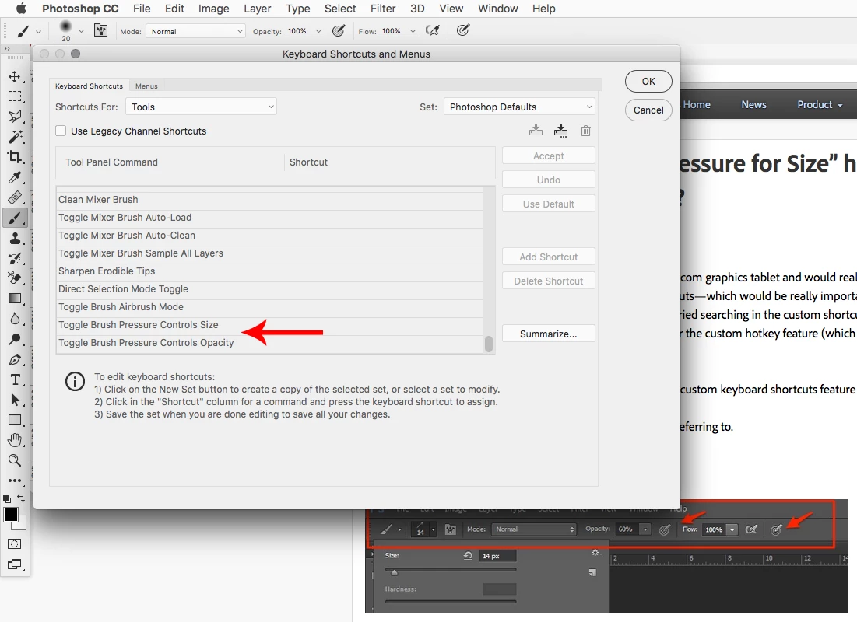Select the Horizontal Type tool
Viewport: 857px width, 622px height.
15,379
